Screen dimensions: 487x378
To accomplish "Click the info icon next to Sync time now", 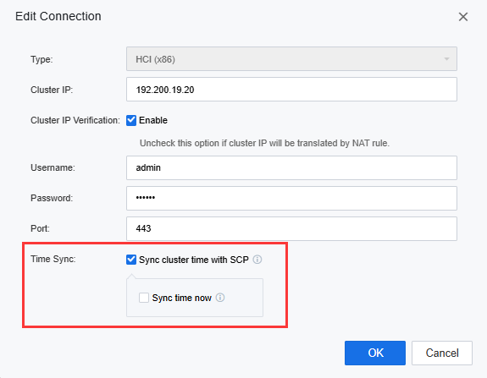I will click(x=220, y=298).
